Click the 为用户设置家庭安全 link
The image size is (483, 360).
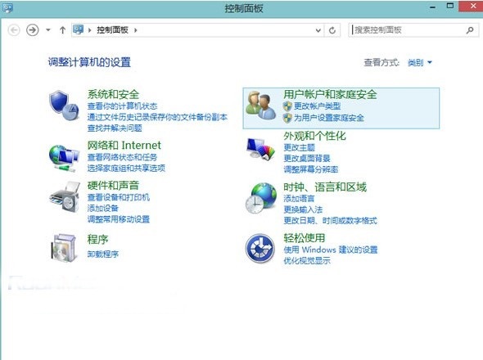pyautogui.click(x=329, y=118)
